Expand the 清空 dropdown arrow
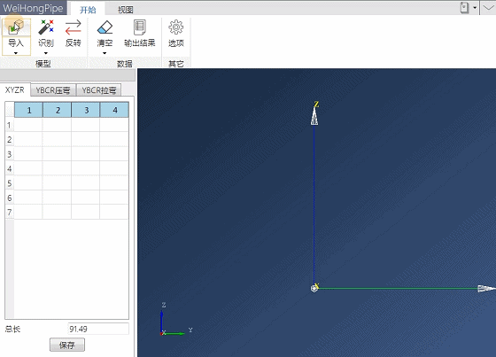Image resolution: width=496 pixels, height=357 pixels. 105,53
